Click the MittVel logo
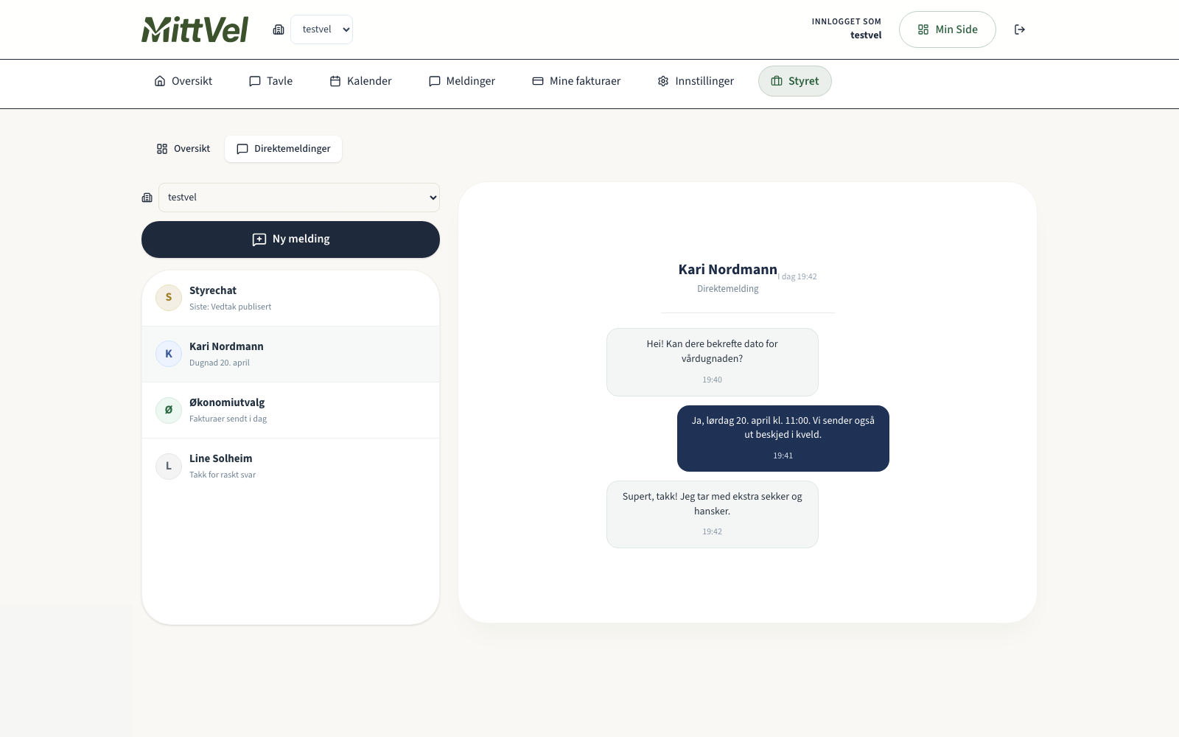 (x=195, y=29)
